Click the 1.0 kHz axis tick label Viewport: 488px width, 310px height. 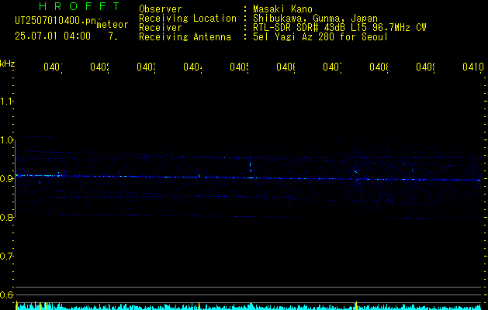6,140
